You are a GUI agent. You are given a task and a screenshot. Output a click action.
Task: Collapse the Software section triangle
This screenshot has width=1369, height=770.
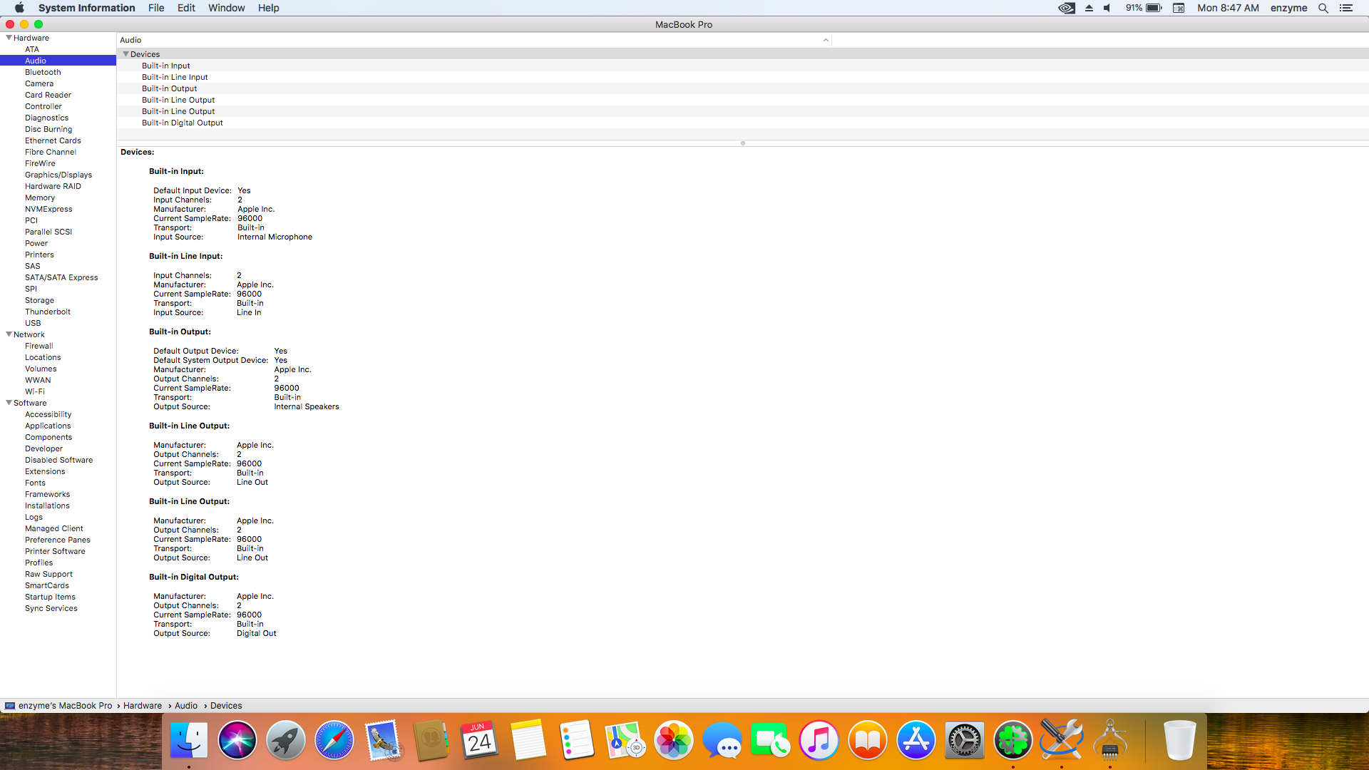[x=9, y=403]
